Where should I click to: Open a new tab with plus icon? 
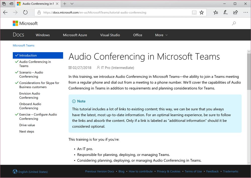[65, 4]
